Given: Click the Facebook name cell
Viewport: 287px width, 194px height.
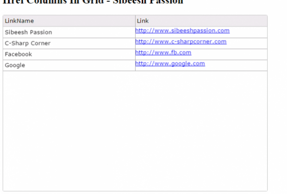Looking at the screenshot, I should (x=18, y=55).
